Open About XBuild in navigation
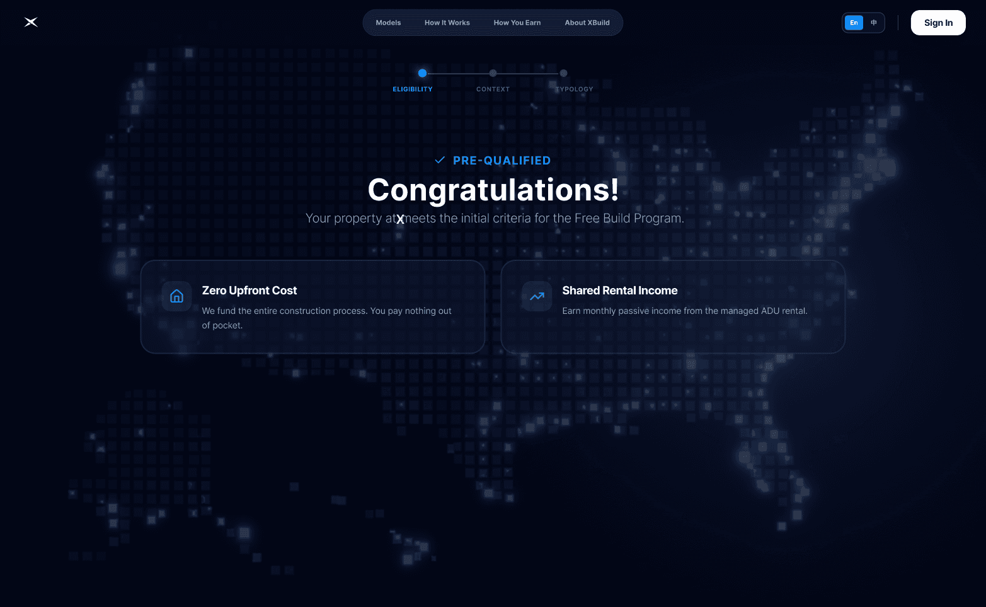986x607 pixels. pyautogui.click(x=587, y=23)
